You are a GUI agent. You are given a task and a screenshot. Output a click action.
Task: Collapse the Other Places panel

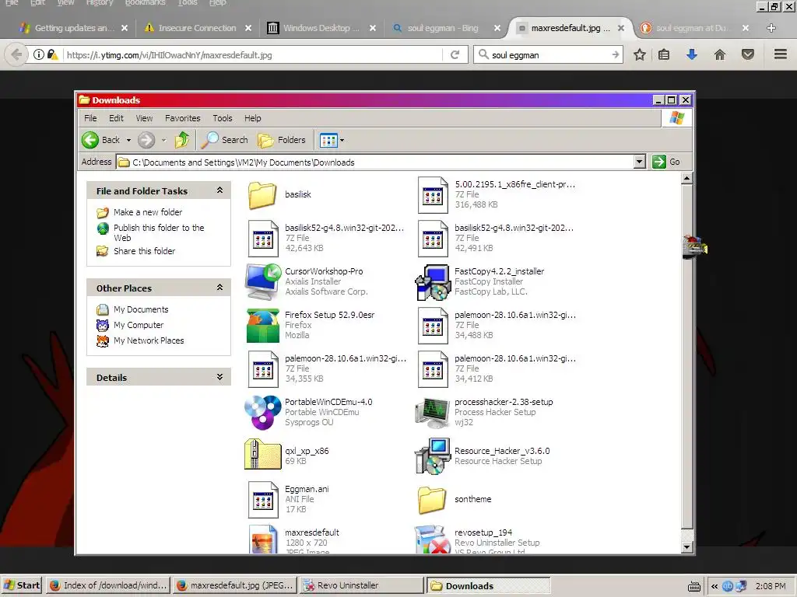tap(219, 288)
